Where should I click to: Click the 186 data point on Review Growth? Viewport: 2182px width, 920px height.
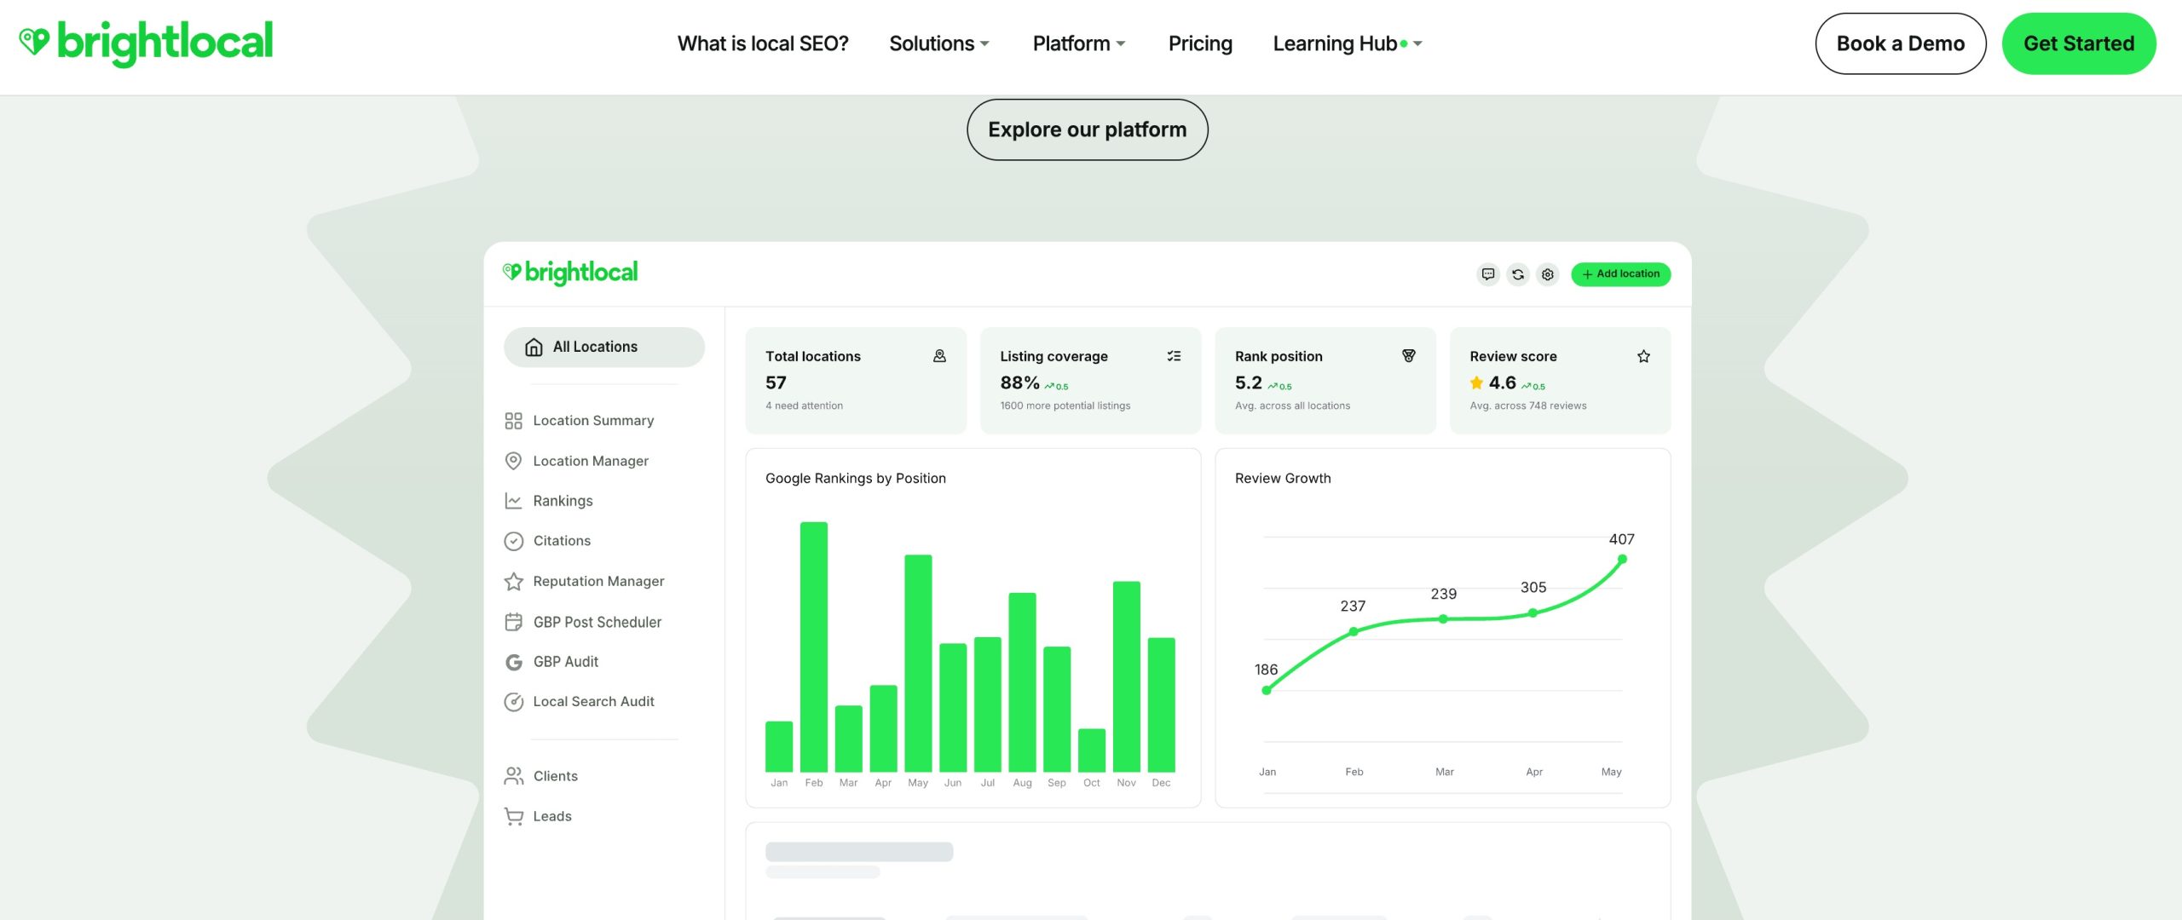(x=1267, y=690)
